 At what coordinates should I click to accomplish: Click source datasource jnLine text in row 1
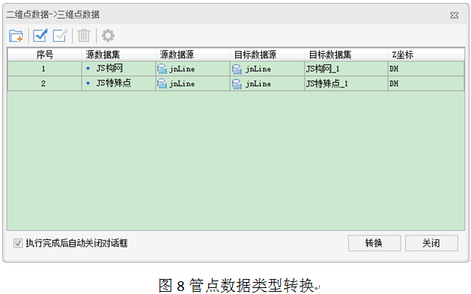pyautogui.click(x=182, y=70)
